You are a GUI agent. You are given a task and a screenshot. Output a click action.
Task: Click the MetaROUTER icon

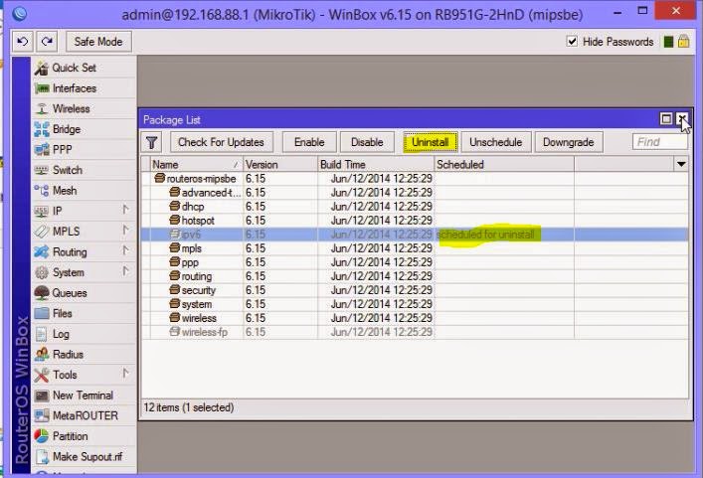tap(41, 415)
